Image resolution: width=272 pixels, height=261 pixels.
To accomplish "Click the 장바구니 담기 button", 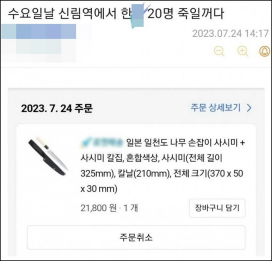I will 217,208.
